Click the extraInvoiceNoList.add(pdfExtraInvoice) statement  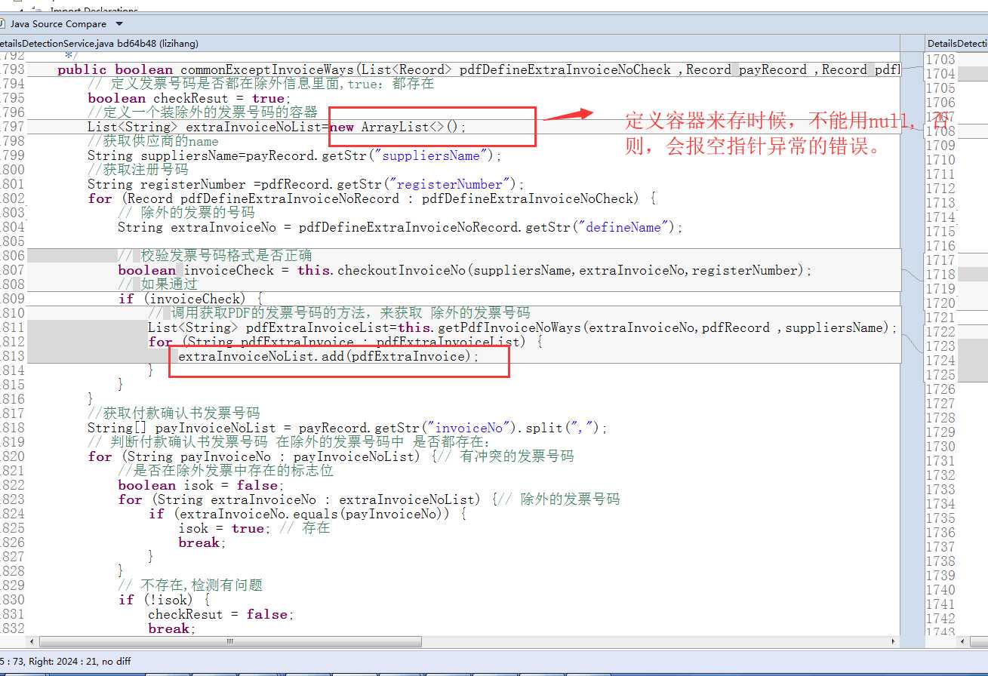pyautogui.click(x=328, y=356)
